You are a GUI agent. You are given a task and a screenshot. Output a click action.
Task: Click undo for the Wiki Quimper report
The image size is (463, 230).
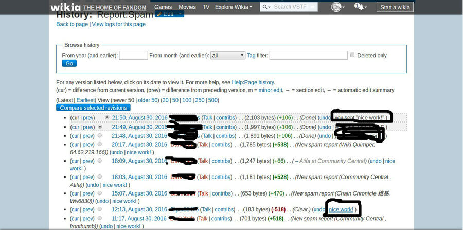pyautogui.click(x=117, y=152)
